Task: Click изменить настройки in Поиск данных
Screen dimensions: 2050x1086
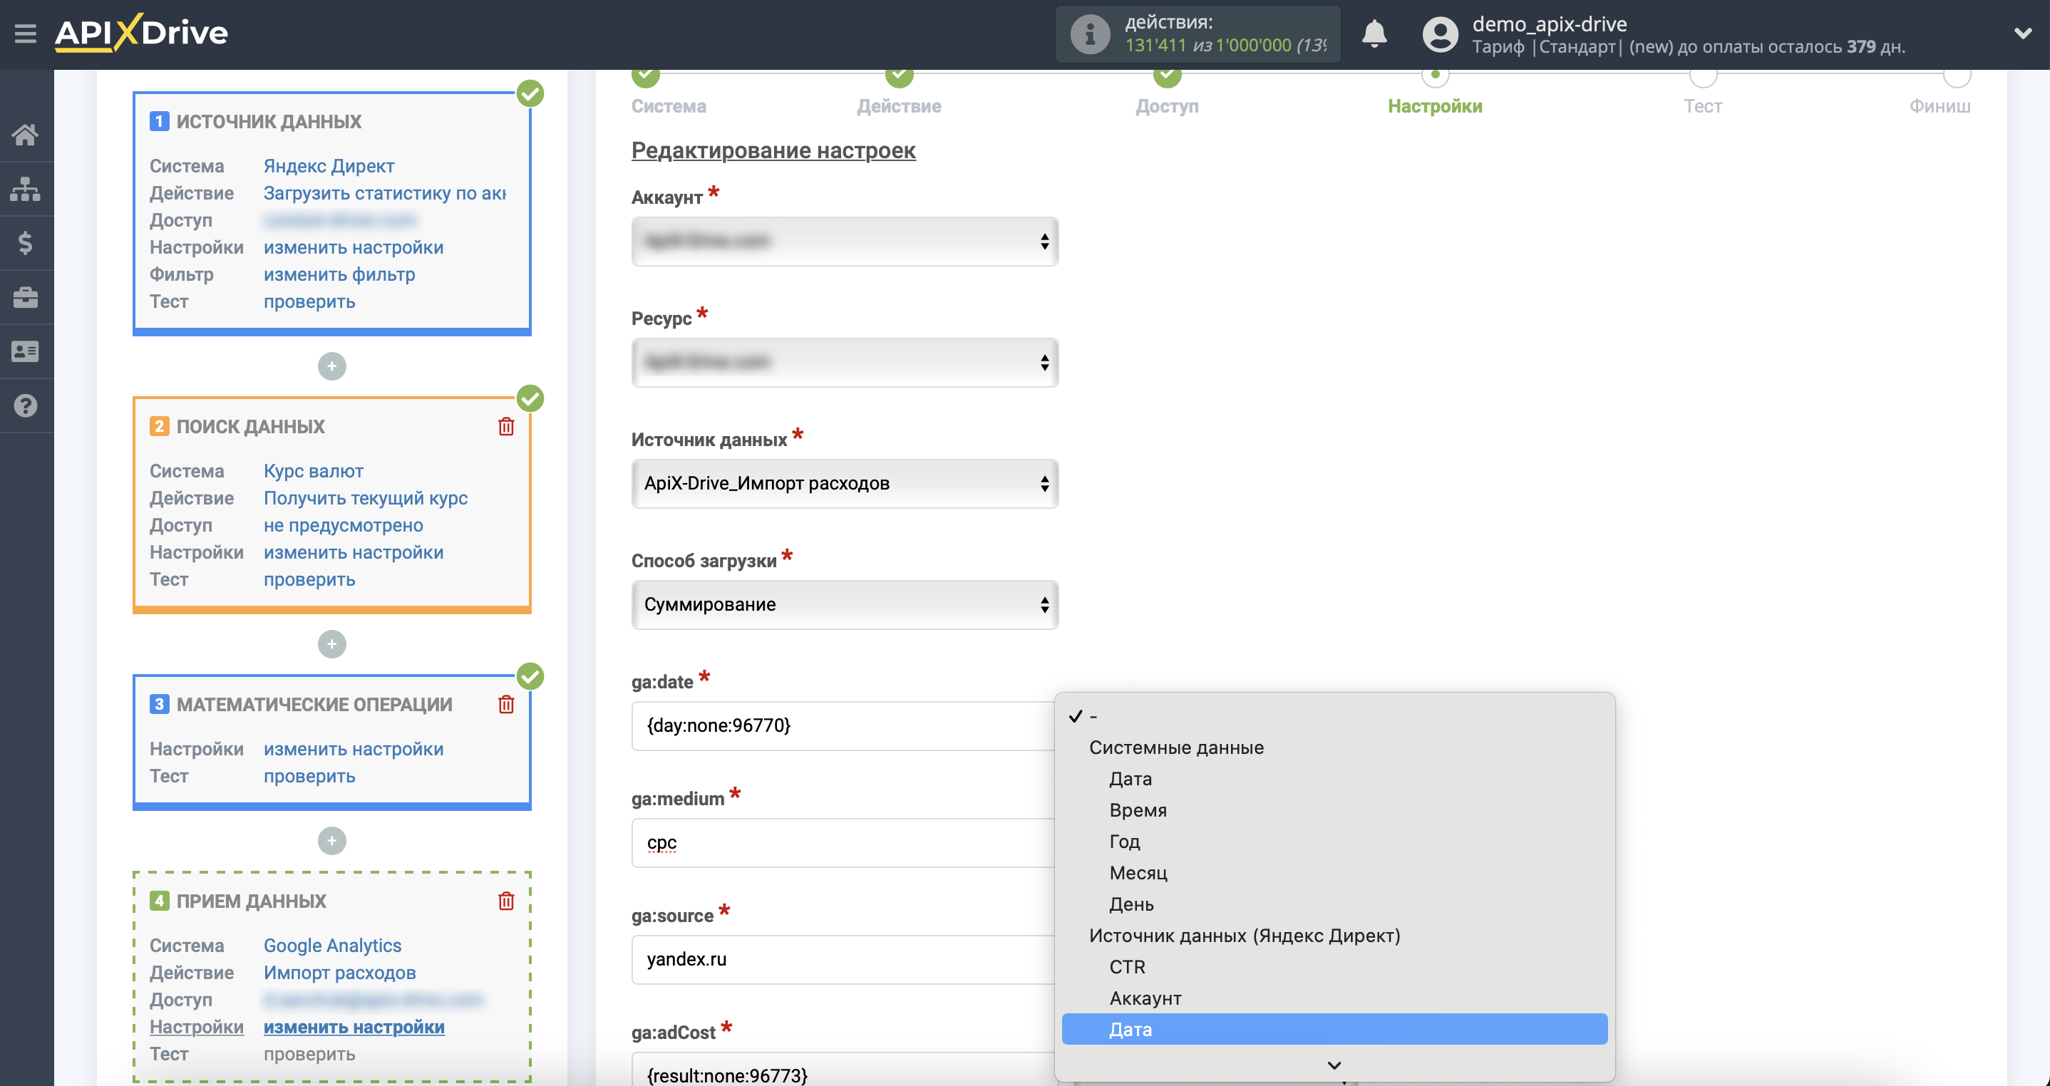Action: tap(354, 552)
